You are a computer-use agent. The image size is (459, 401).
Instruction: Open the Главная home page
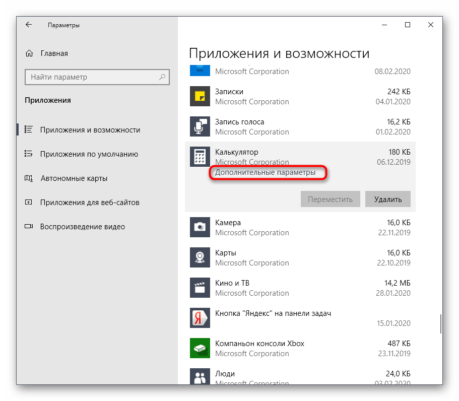[54, 53]
